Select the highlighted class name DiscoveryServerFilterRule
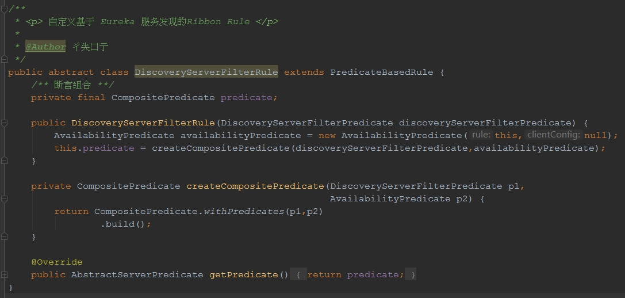 point(206,72)
